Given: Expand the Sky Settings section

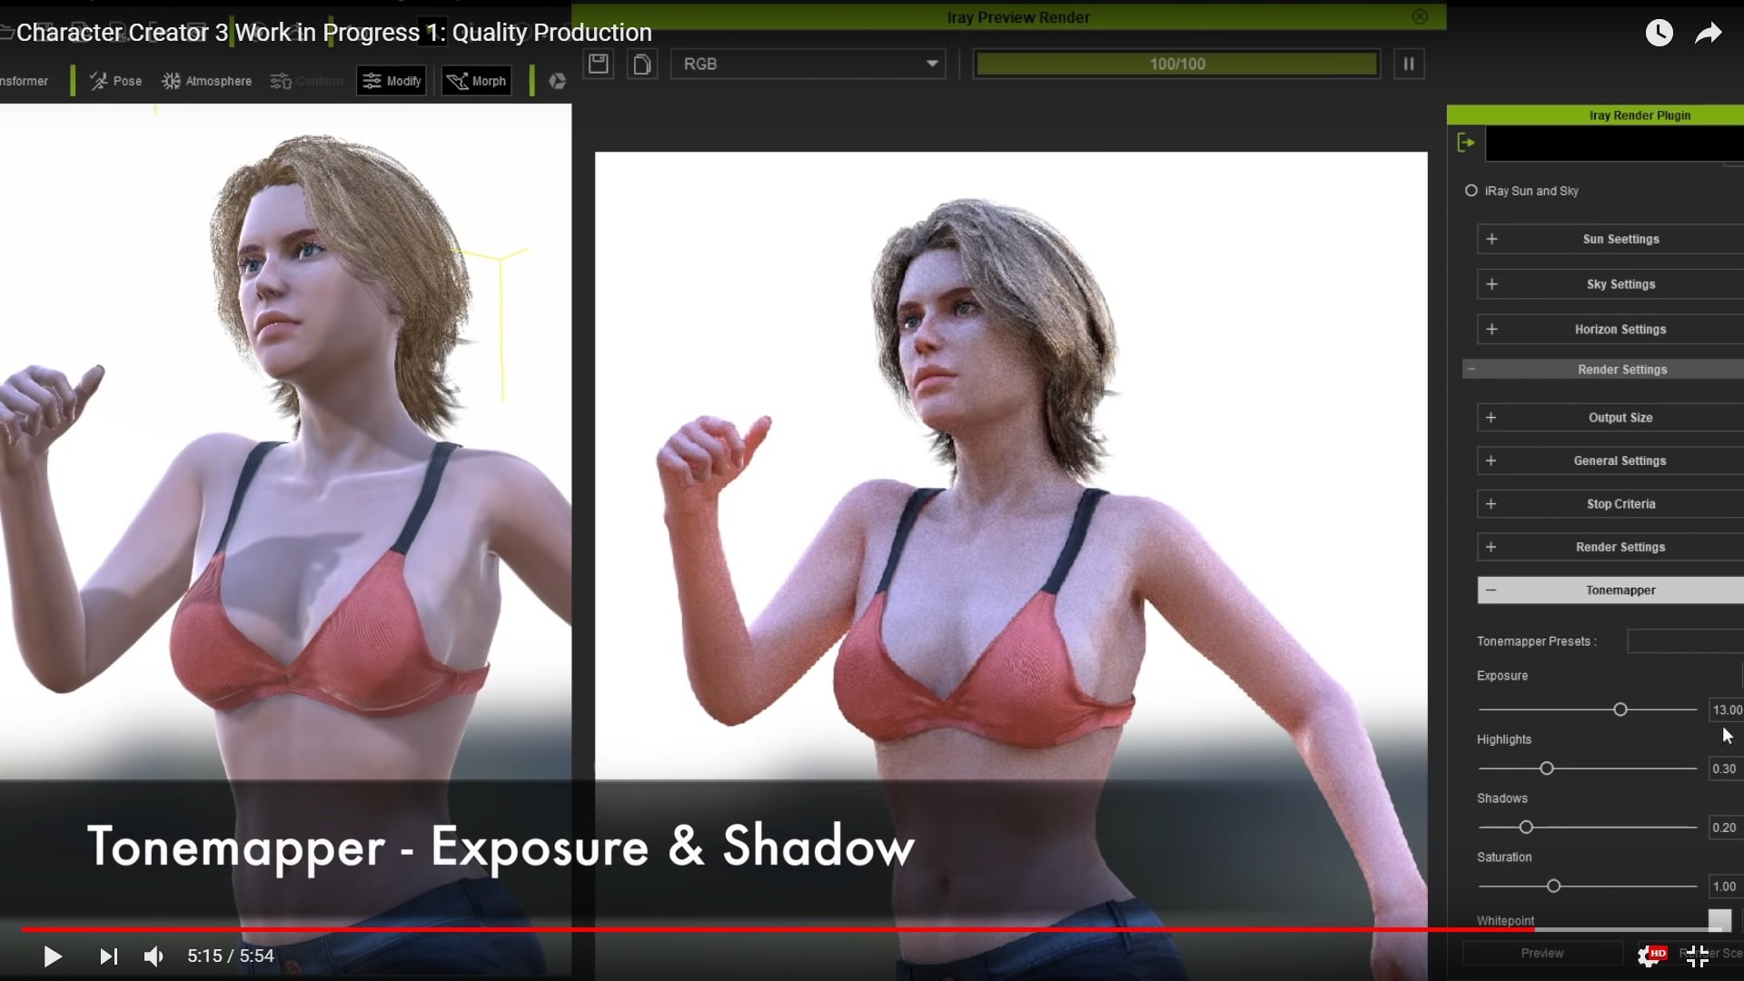Looking at the screenshot, I should 1610,284.
